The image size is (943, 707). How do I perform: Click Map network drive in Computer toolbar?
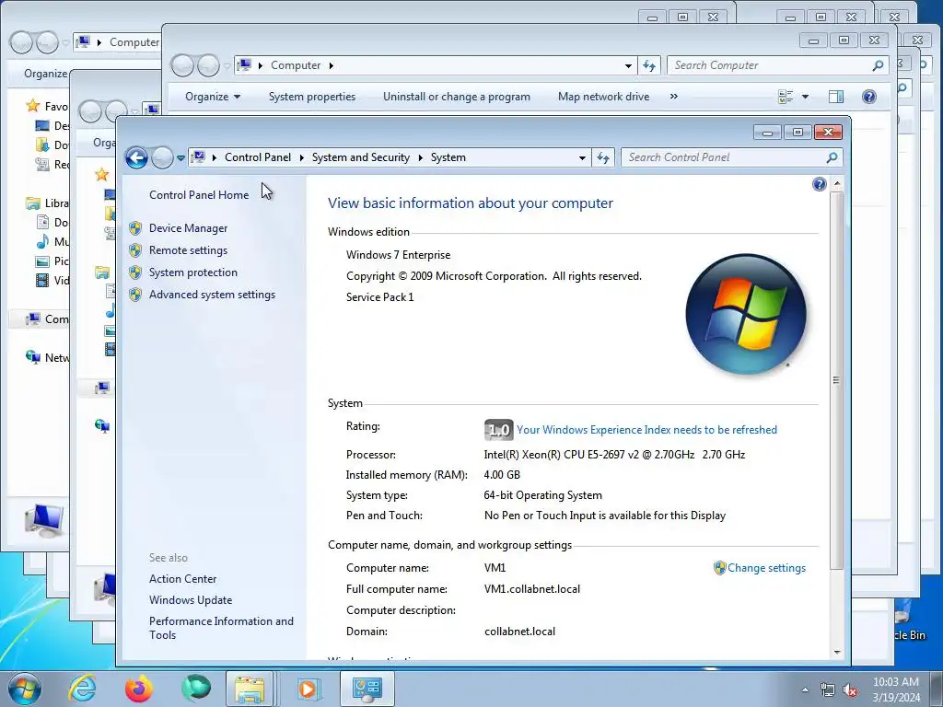[603, 97]
